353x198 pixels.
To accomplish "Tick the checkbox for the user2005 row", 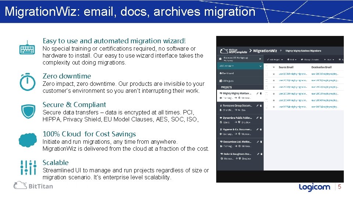I will 267,107.
